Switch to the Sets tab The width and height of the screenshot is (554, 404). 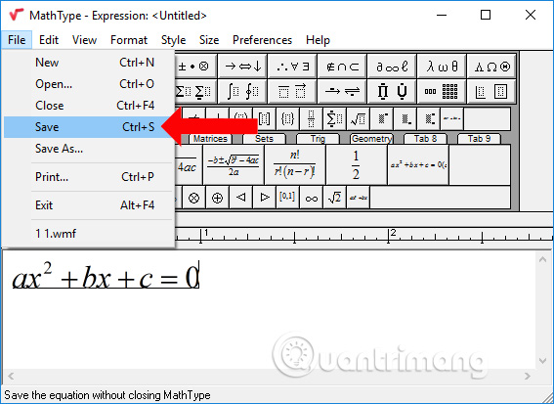click(x=264, y=139)
